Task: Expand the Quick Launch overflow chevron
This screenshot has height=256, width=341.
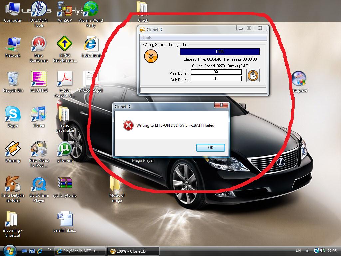Action: [x=49, y=249]
